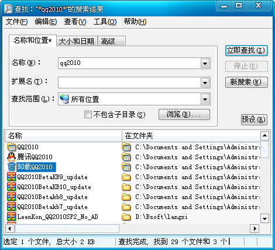Open the 文件(F) menu
Screen dimensions: 275x250
pos(16,22)
